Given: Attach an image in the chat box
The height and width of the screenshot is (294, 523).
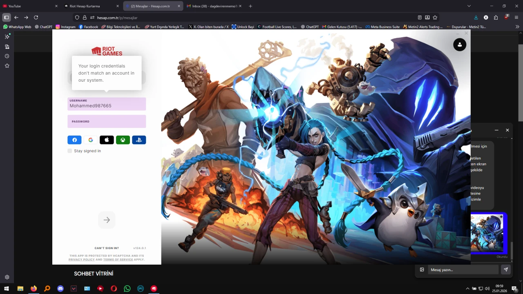Looking at the screenshot, I should pyautogui.click(x=422, y=269).
